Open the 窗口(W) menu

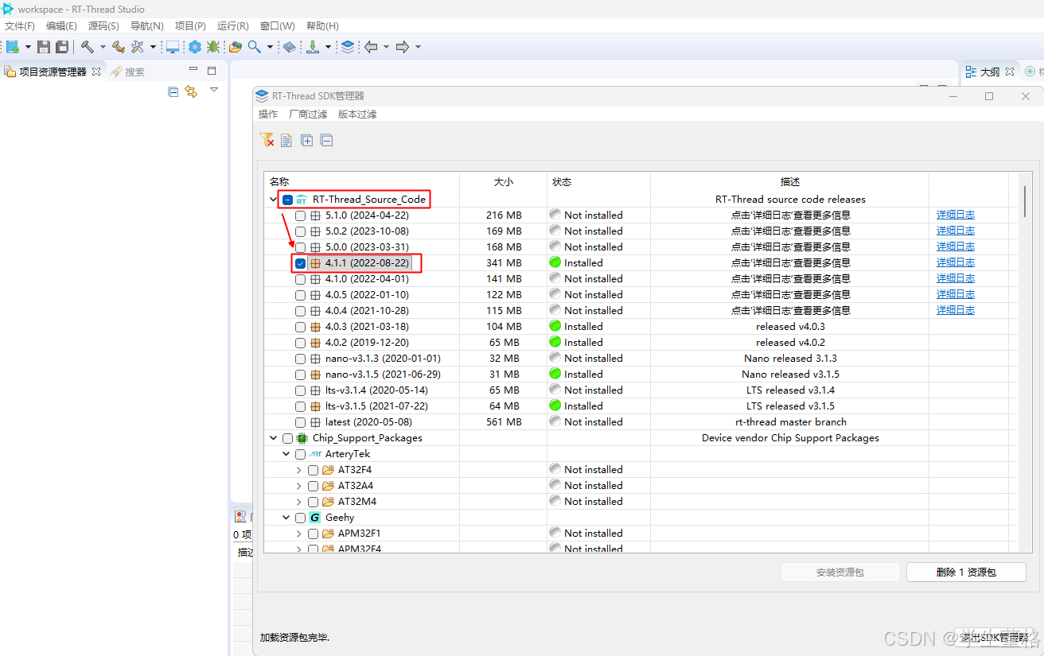[277, 26]
